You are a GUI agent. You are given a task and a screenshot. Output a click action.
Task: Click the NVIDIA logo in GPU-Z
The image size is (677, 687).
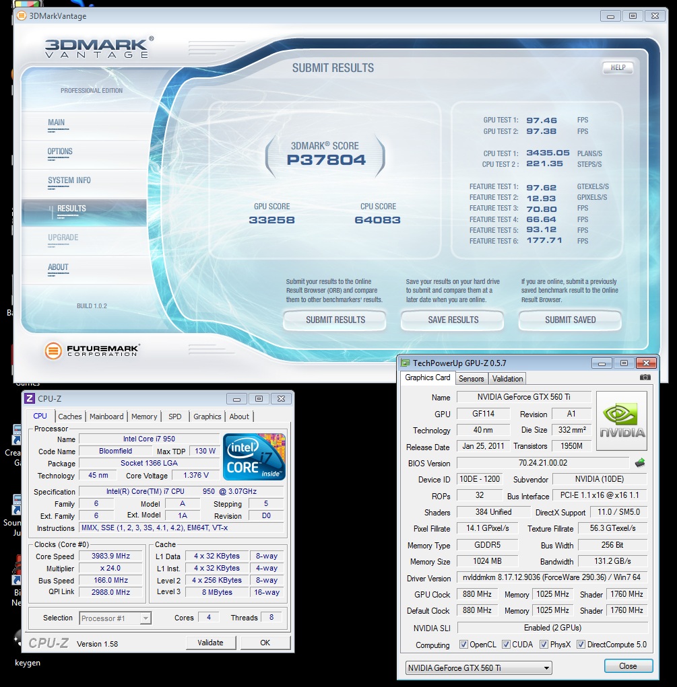pyautogui.click(x=622, y=421)
